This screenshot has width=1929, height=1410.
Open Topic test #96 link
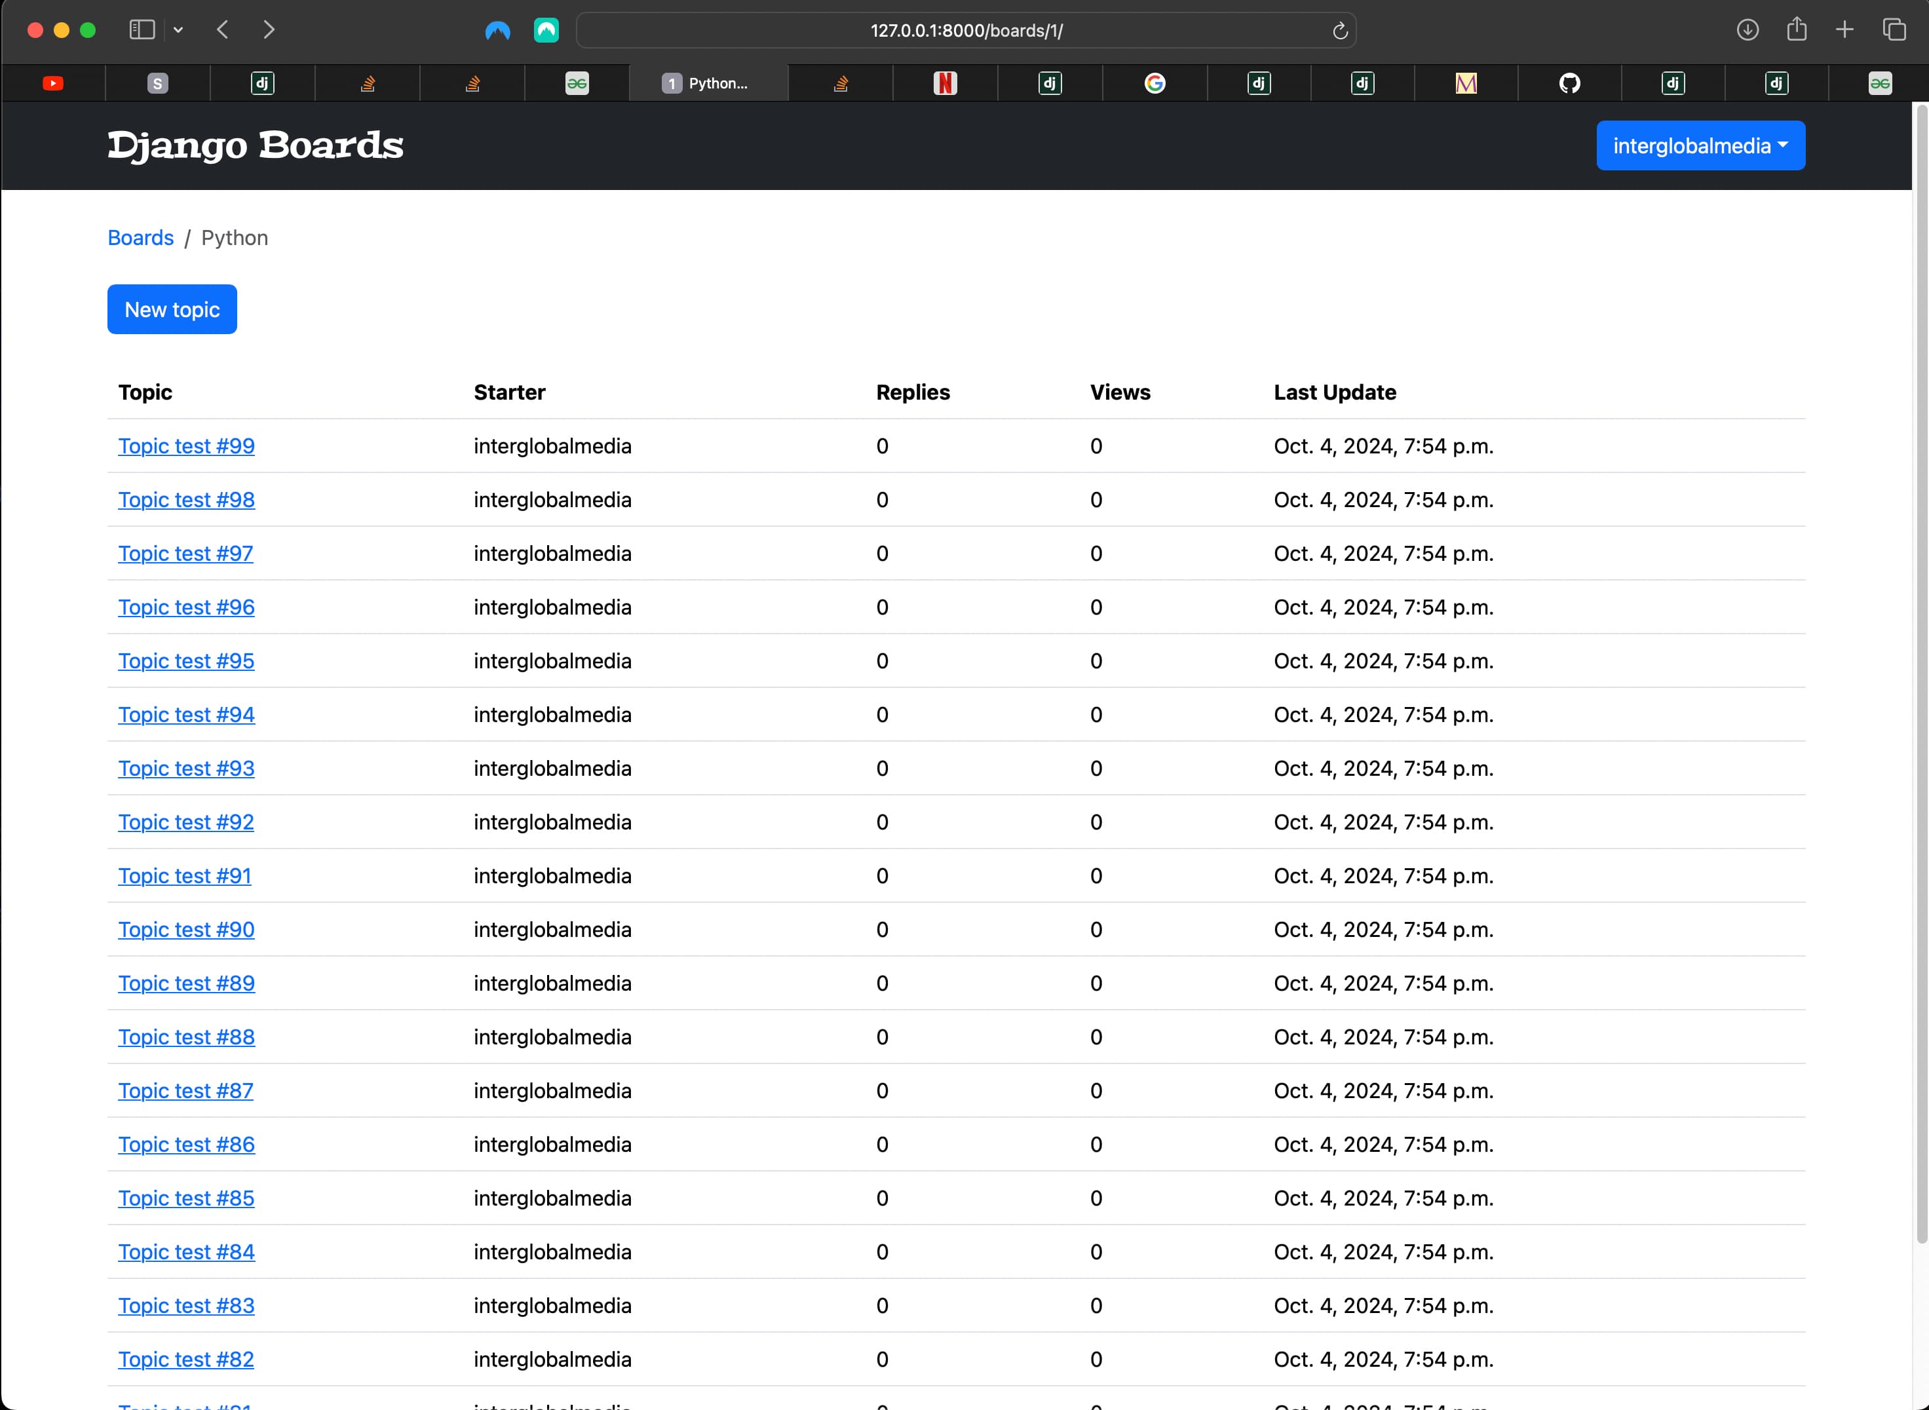[186, 607]
